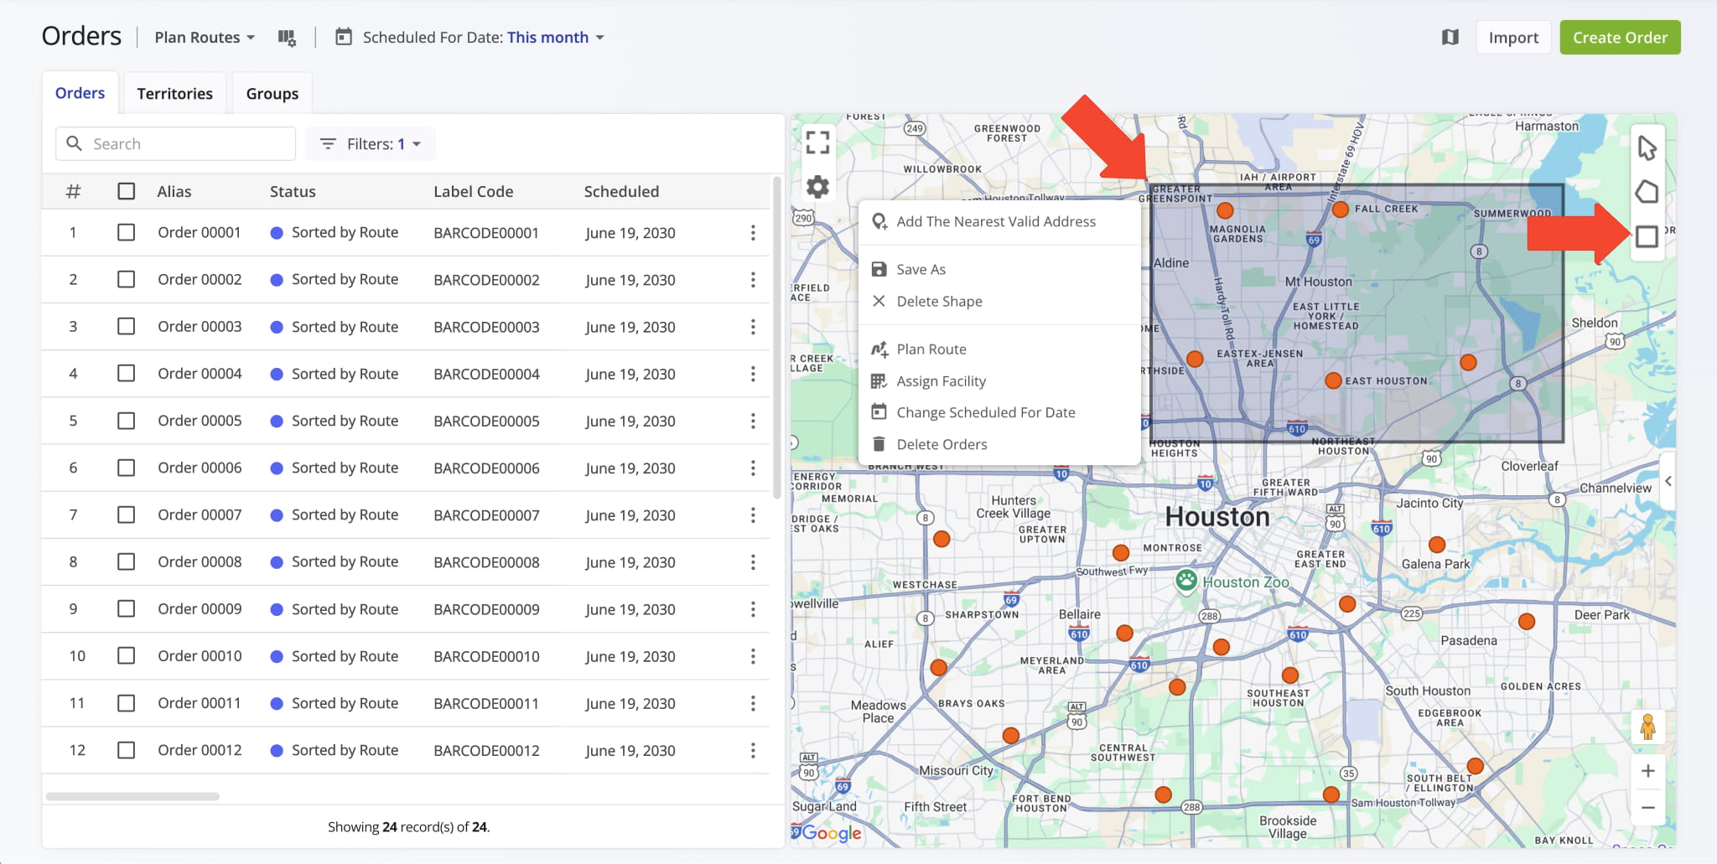Open Street View pegman
Viewport: 1717px width, 864px height.
pos(1647,727)
